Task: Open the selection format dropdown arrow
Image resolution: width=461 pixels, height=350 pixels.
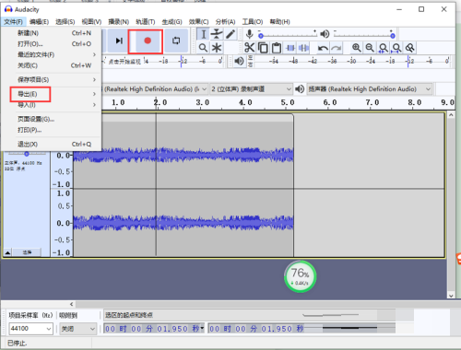Action: coord(202,328)
